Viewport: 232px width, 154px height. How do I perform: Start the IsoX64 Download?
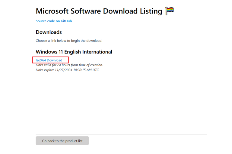click(49, 60)
